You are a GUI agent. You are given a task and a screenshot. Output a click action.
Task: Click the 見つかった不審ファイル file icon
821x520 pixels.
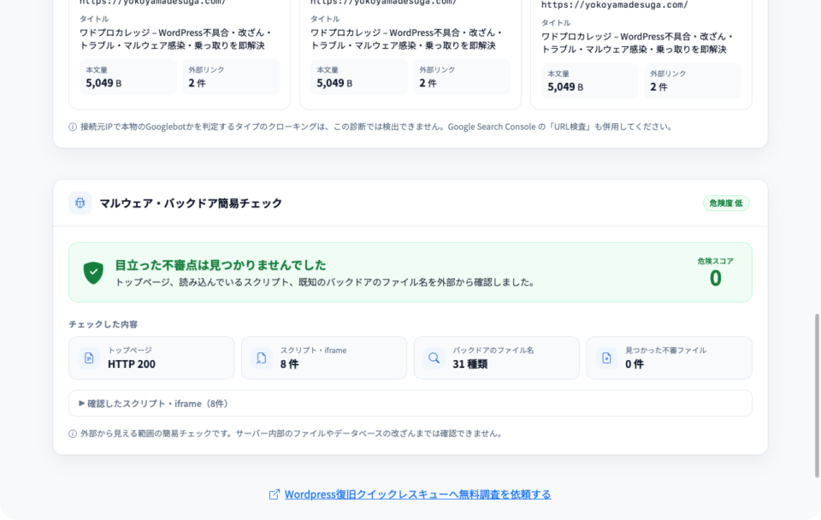pyautogui.click(x=606, y=357)
